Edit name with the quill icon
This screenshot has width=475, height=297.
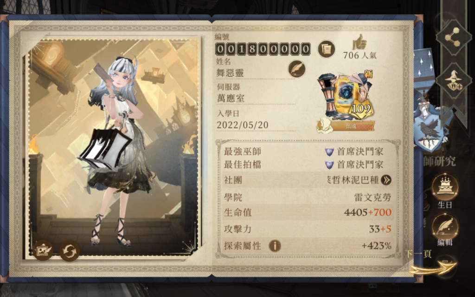click(x=296, y=69)
